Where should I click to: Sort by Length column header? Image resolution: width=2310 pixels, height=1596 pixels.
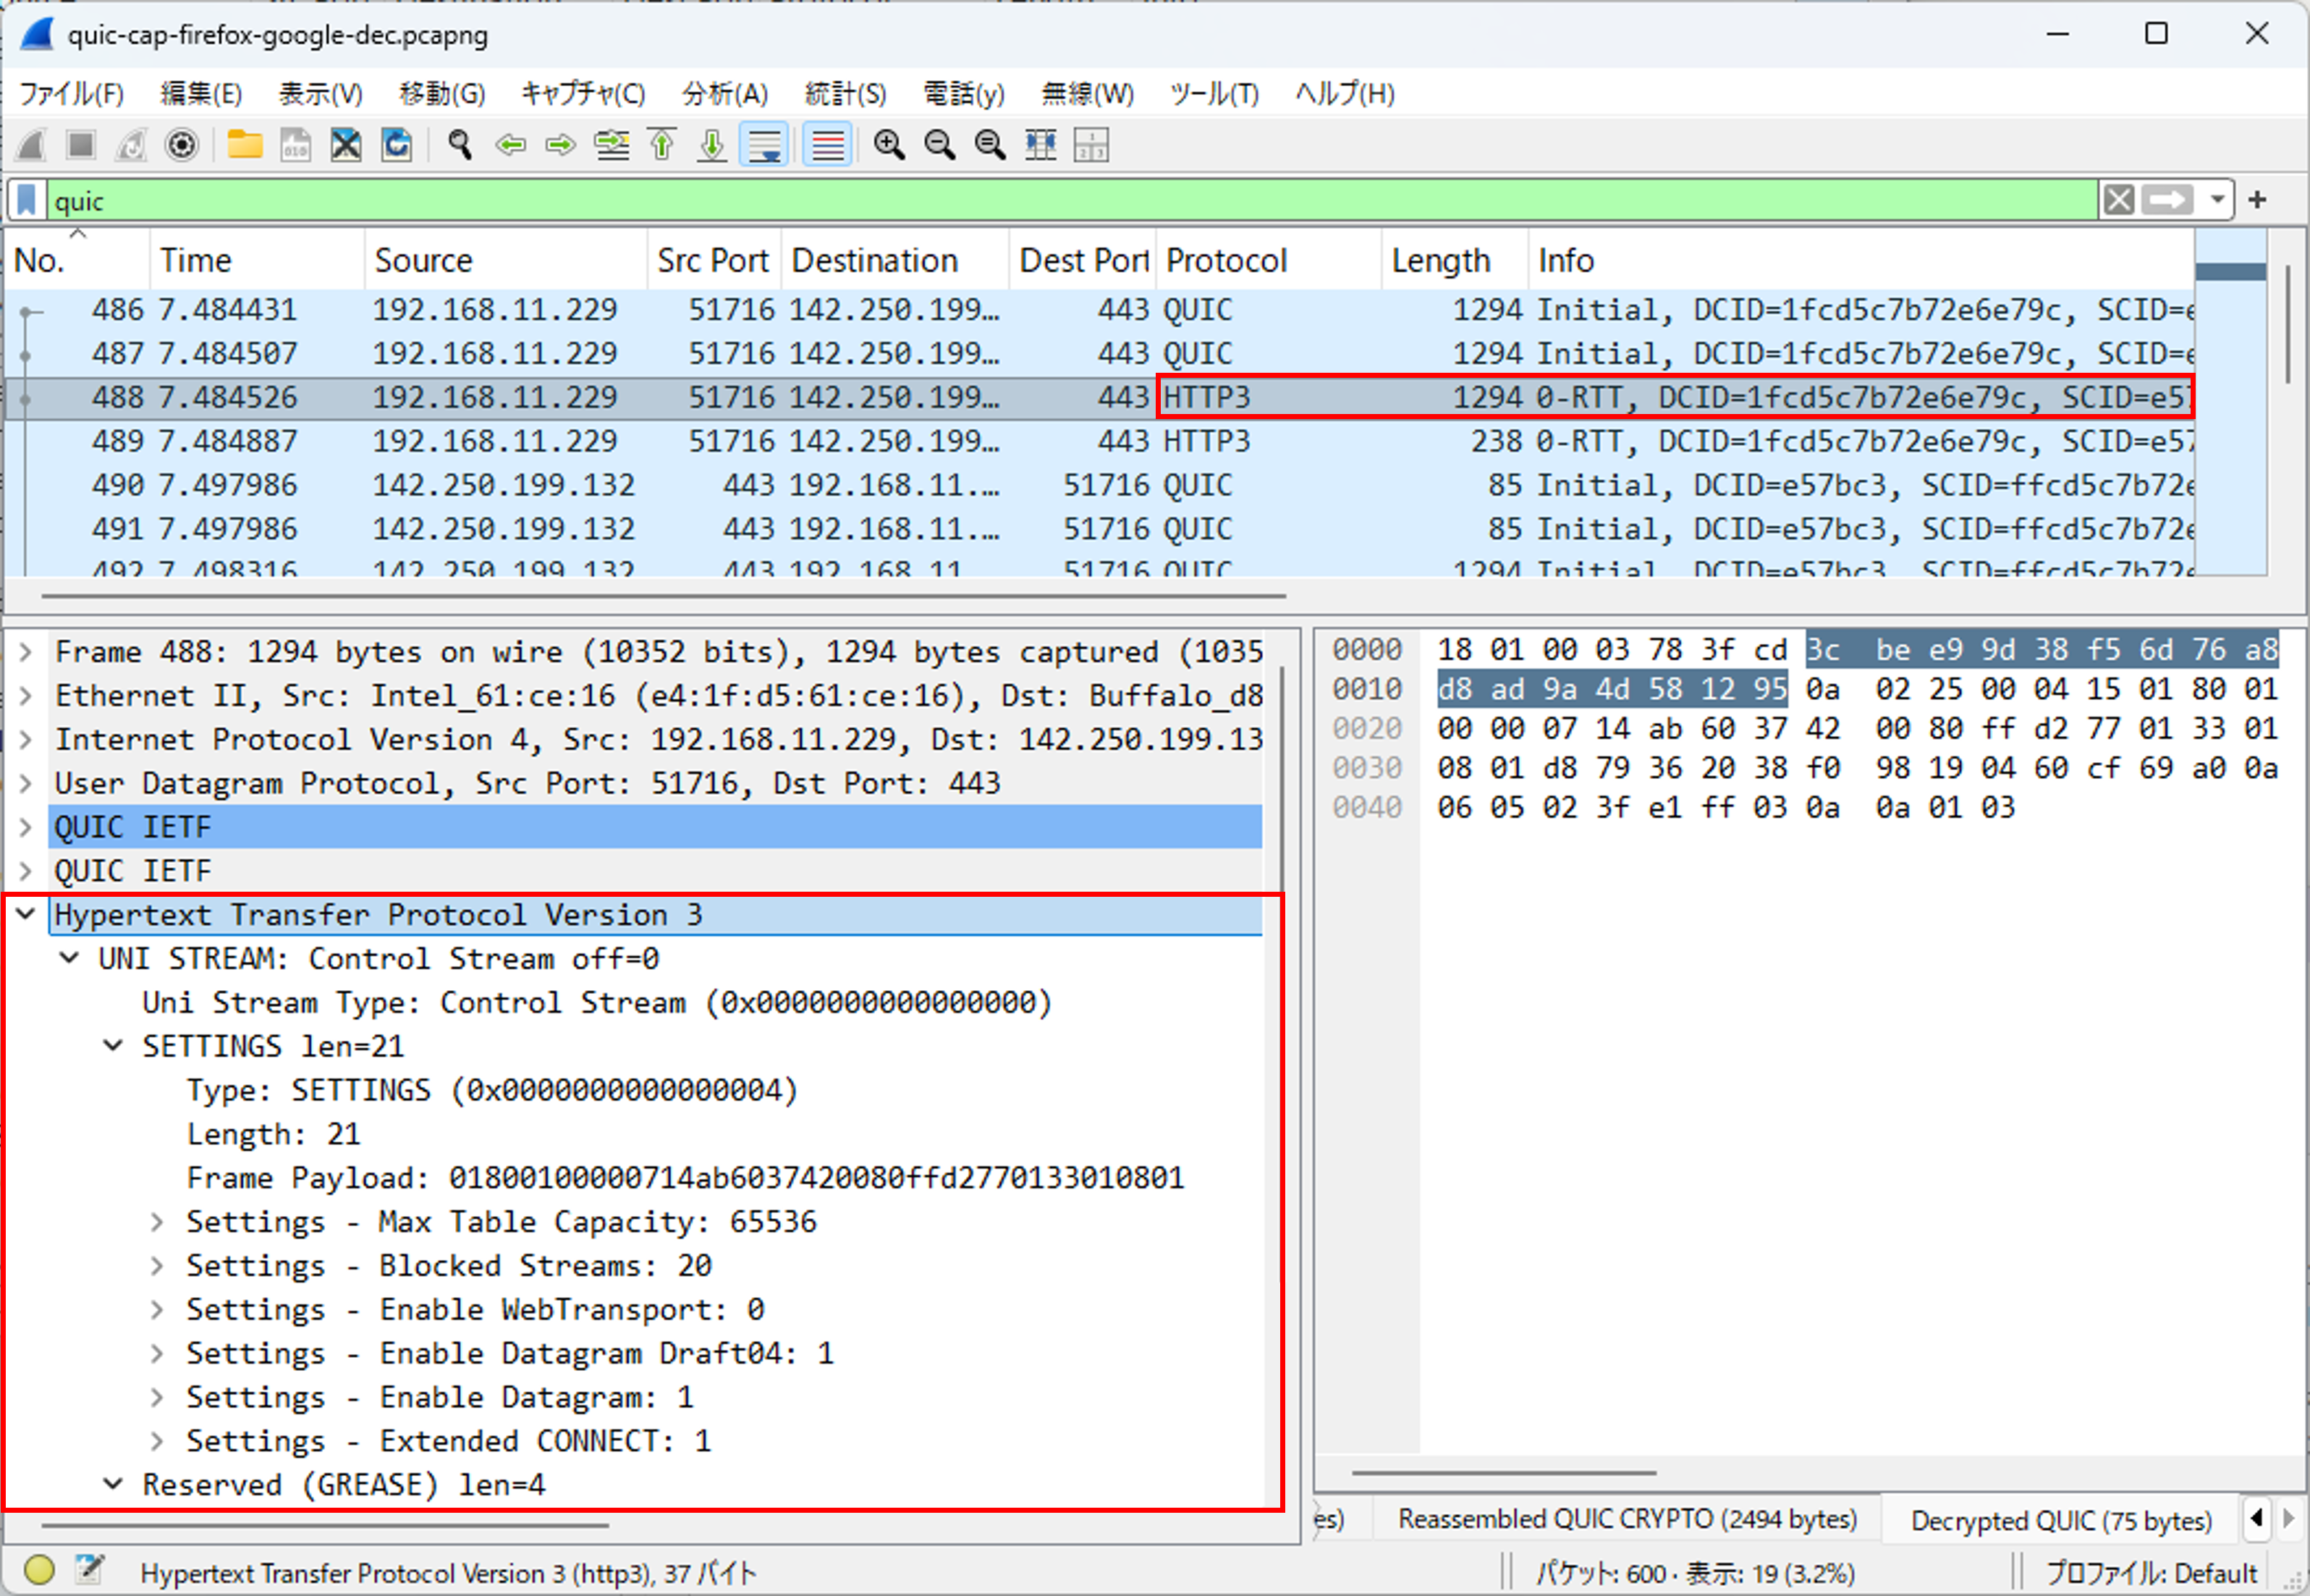click(x=1455, y=260)
